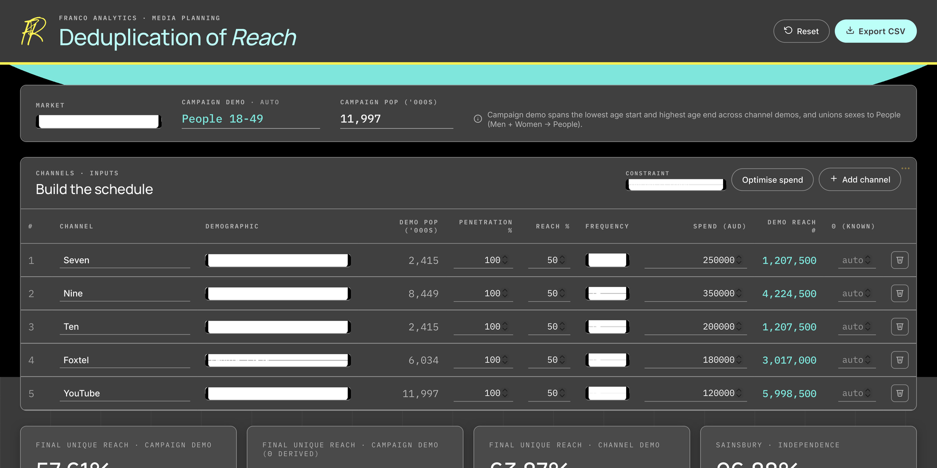
Task: Open the Frequency dropdown for YouTube
Action: click(x=607, y=393)
